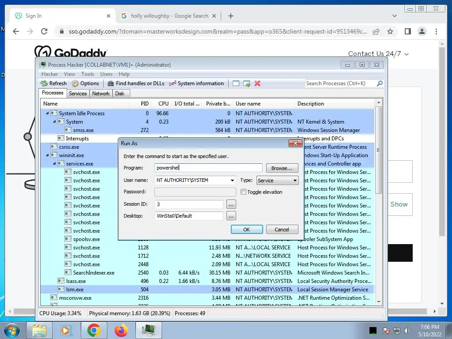Click the Help menu
Image resolution: width=452 pixels, height=339 pixels.
click(x=124, y=74)
